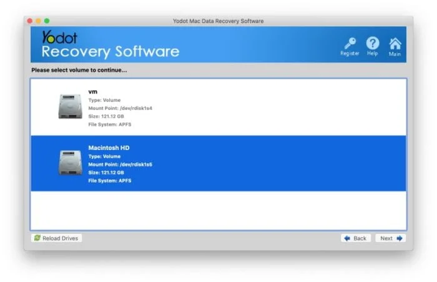Click 'File System: APFS' under vm
Screen dimensions: 437x282
pyautogui.click(x=109, y=124)
